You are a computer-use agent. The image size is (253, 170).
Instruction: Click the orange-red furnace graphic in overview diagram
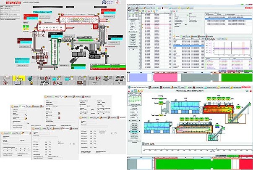point(218,109)
